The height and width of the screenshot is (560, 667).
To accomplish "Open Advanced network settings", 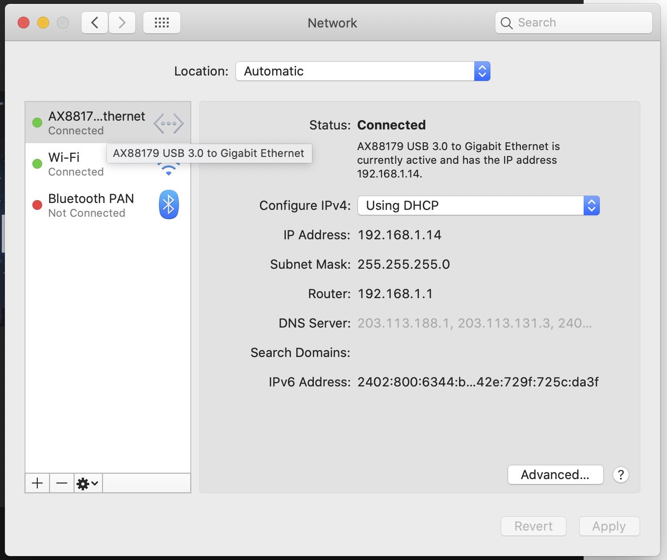I will 555,475.
